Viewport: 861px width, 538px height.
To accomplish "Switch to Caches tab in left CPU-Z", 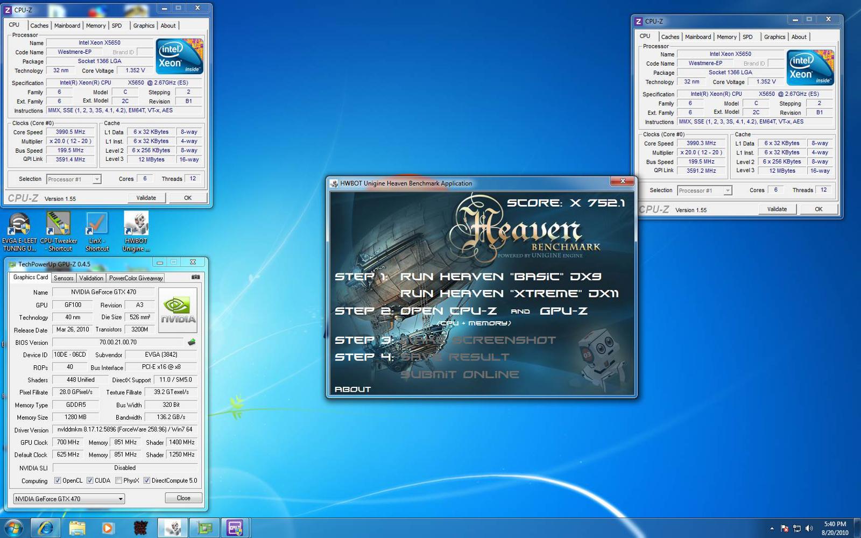I will [39, 25].
